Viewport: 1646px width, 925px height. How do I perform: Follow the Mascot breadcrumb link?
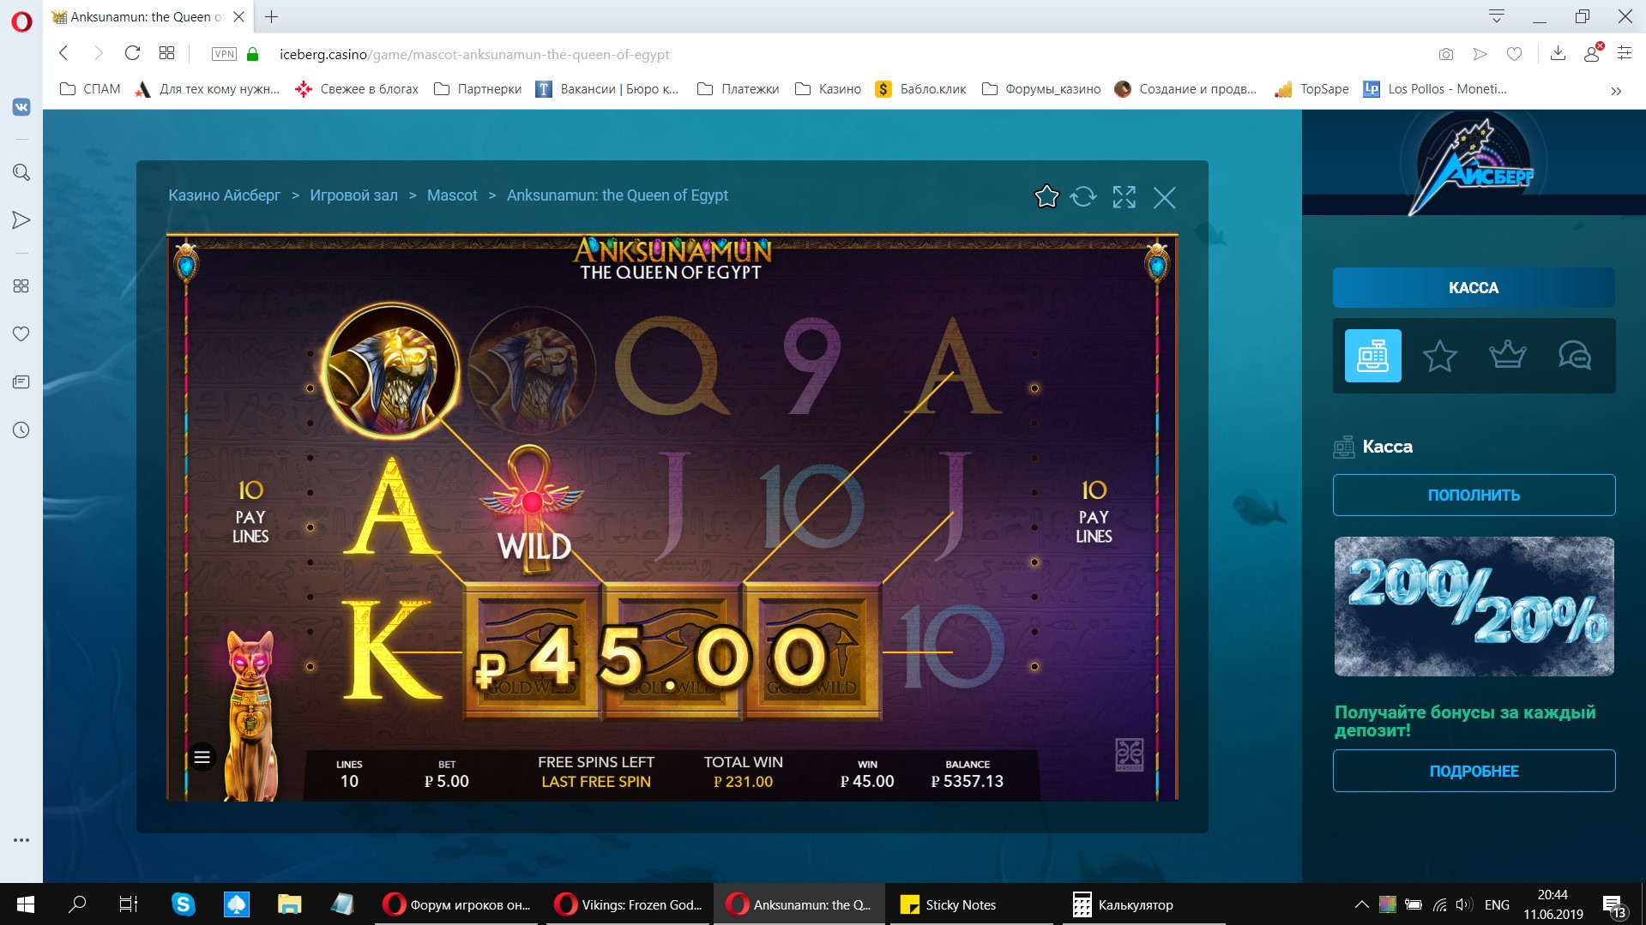(452, 195)
